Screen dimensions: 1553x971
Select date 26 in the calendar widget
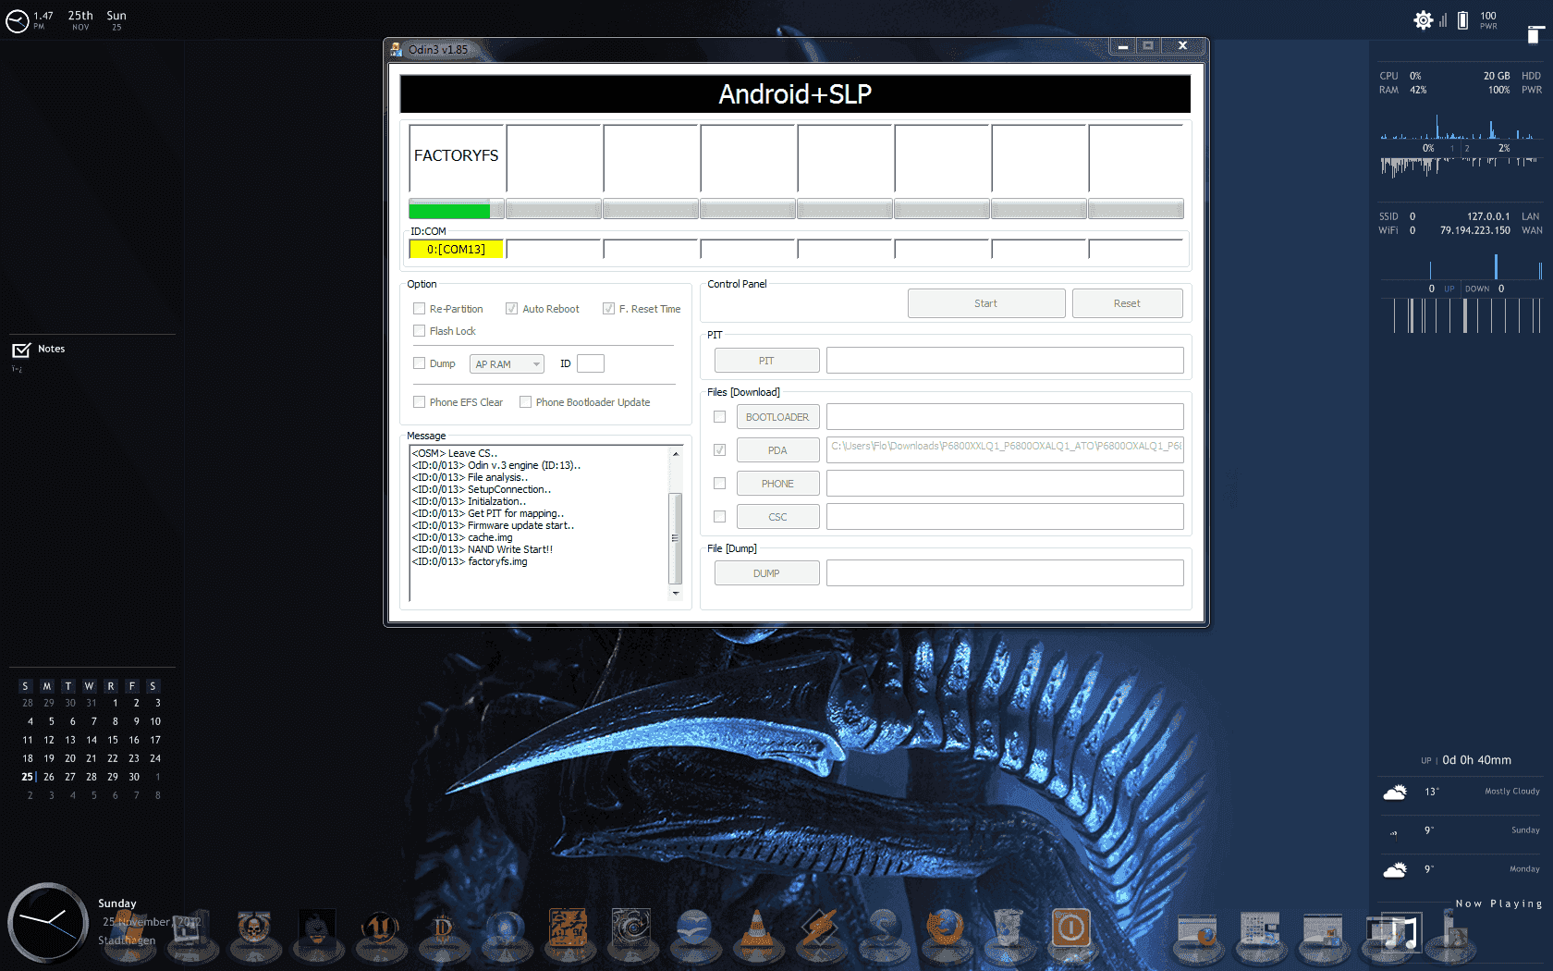(x=49, y=777)
